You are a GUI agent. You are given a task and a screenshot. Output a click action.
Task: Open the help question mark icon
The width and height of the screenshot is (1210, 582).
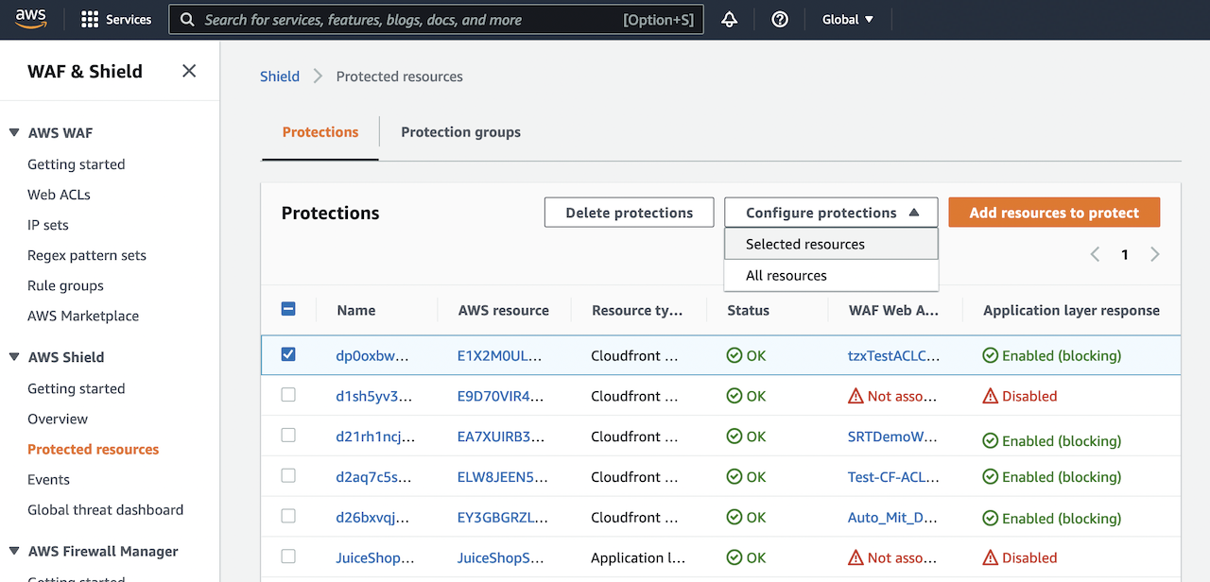coord(779,19)
